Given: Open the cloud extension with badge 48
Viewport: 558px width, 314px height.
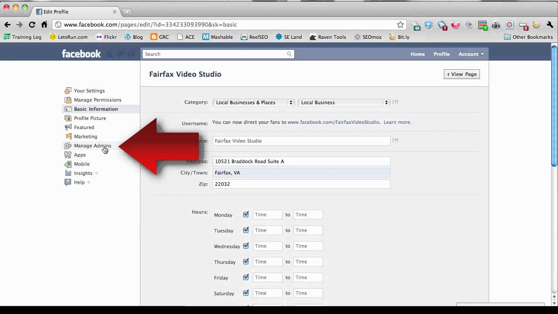Looking at the screenshot, I should [x=415, y=25].
